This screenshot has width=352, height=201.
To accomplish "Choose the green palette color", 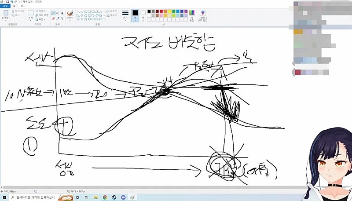I will pos(173,11).
